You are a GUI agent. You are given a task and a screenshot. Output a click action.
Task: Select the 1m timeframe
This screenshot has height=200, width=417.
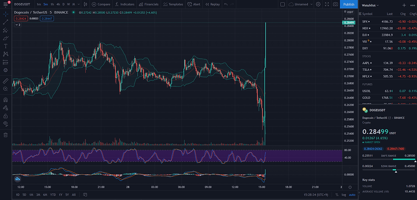pyautogui.click(x=39, y=4)
